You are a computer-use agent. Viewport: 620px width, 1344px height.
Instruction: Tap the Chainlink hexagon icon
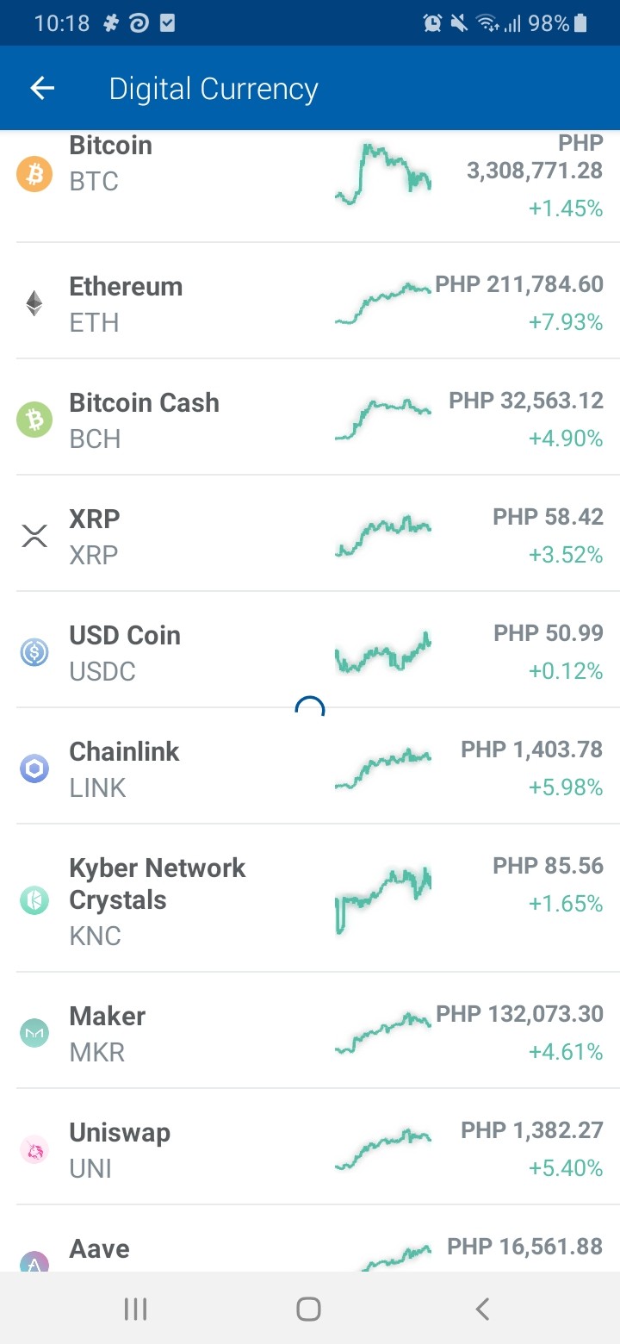pos(34,768)
